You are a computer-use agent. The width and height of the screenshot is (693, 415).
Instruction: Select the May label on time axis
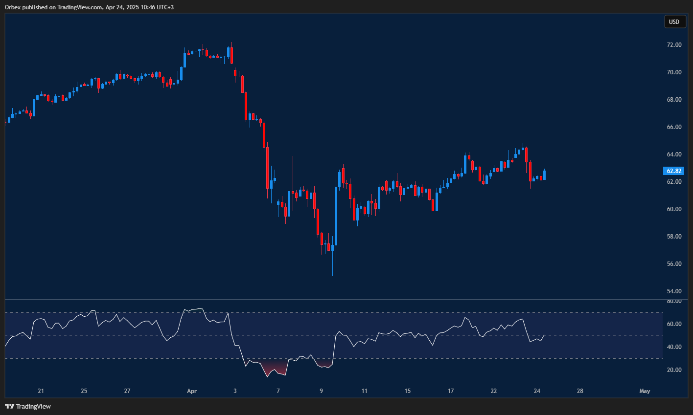[x=645, y=391]
